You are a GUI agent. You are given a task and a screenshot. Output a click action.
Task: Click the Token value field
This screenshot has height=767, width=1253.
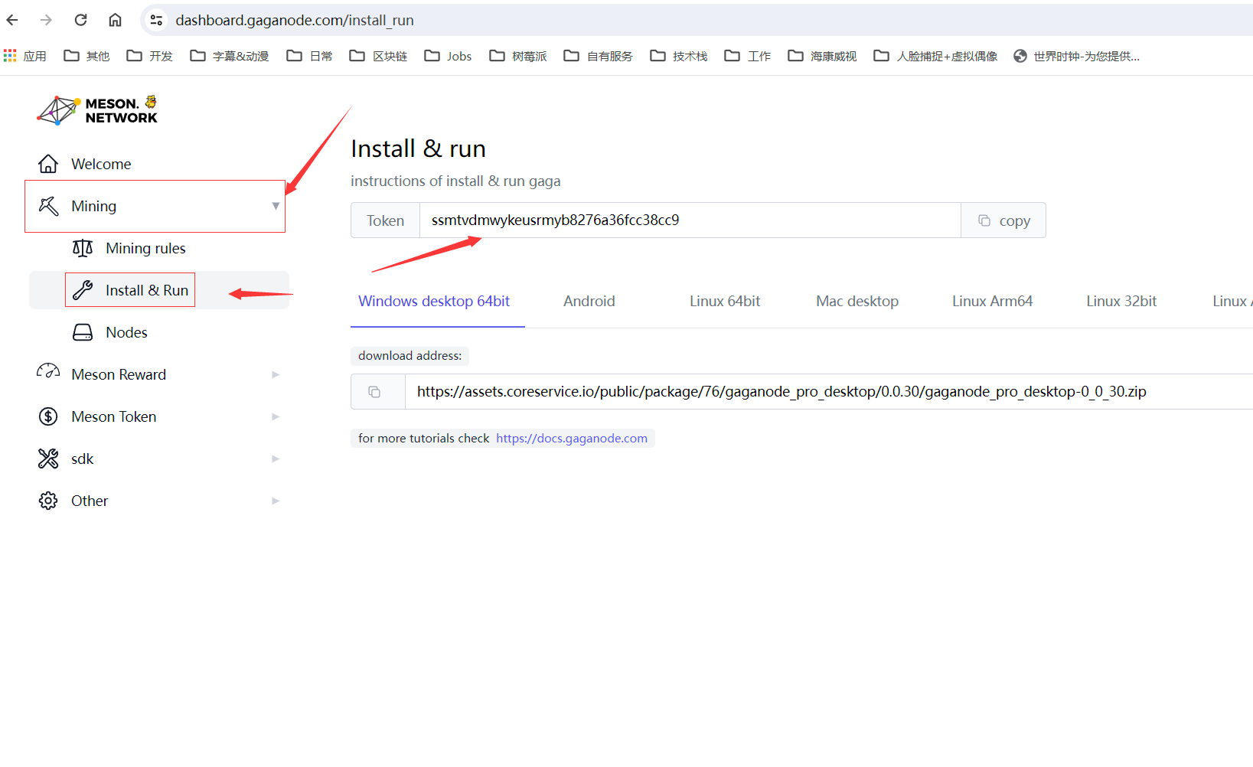click(690, 220)
